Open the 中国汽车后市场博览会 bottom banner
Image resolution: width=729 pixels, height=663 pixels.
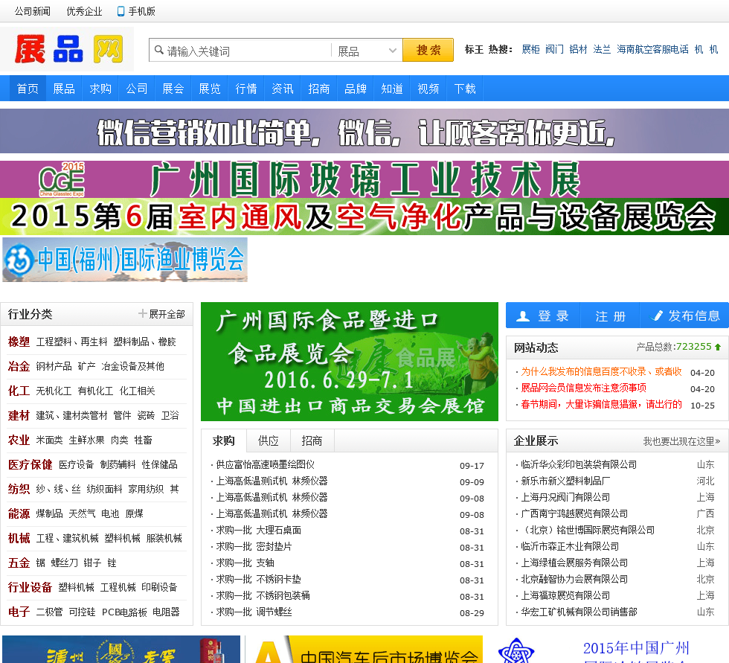(x=364, y=650)
